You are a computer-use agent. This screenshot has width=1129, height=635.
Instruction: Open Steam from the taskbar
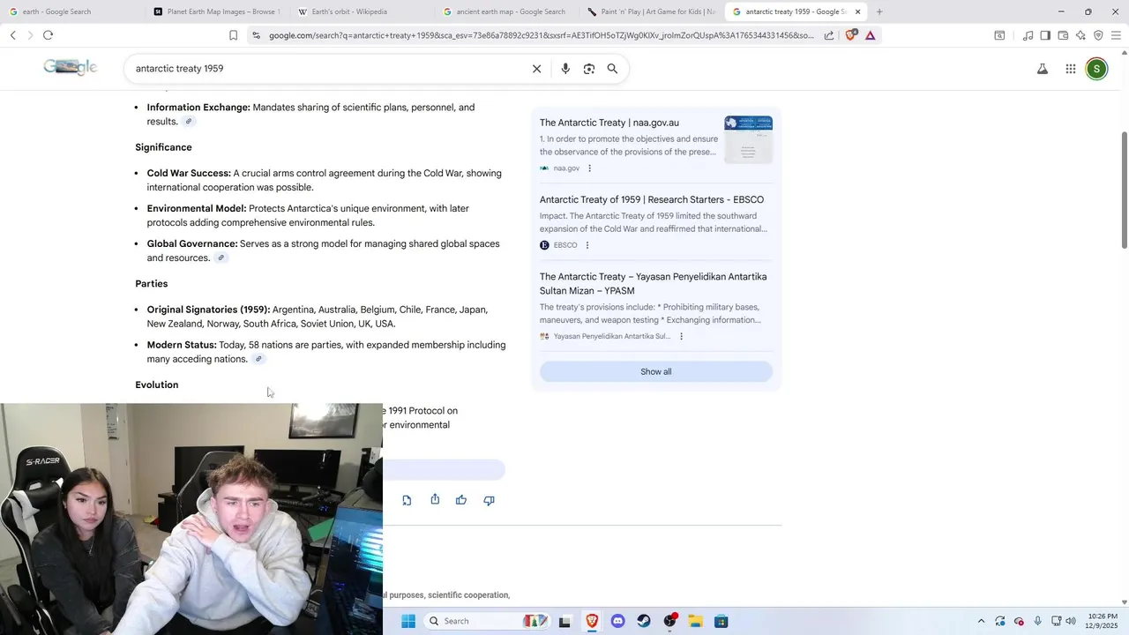(x=644, y=621)
